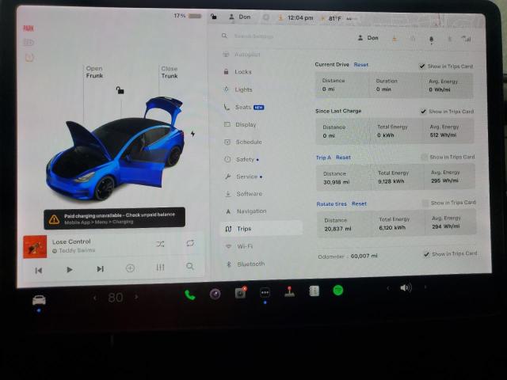Skip to the previous track
The width and height of the screenshot is (507, 380).
point(39,271)
